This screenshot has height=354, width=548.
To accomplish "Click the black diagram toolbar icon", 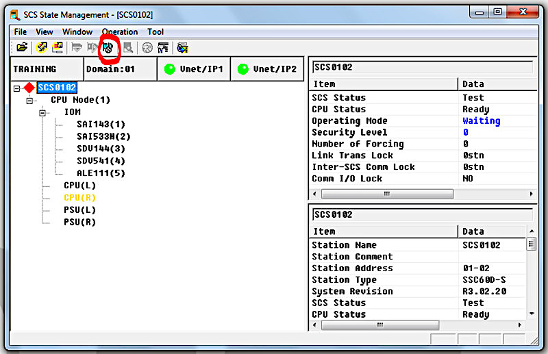I will [163, 47].
